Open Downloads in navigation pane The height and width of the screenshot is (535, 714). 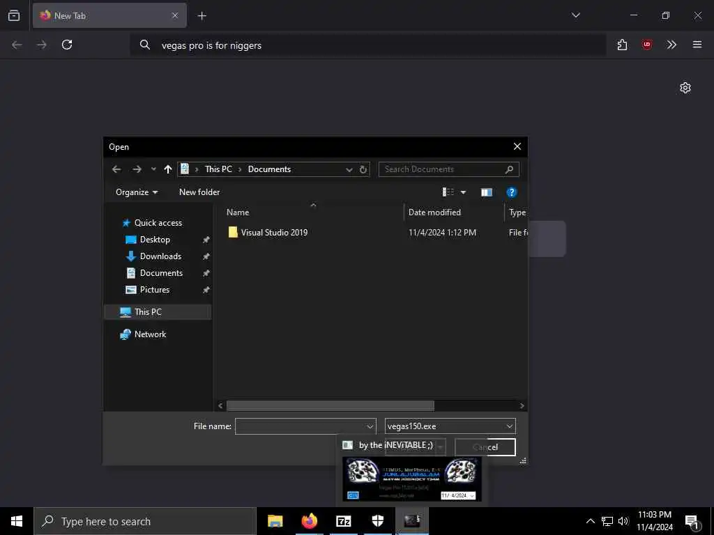coord(160,256)
